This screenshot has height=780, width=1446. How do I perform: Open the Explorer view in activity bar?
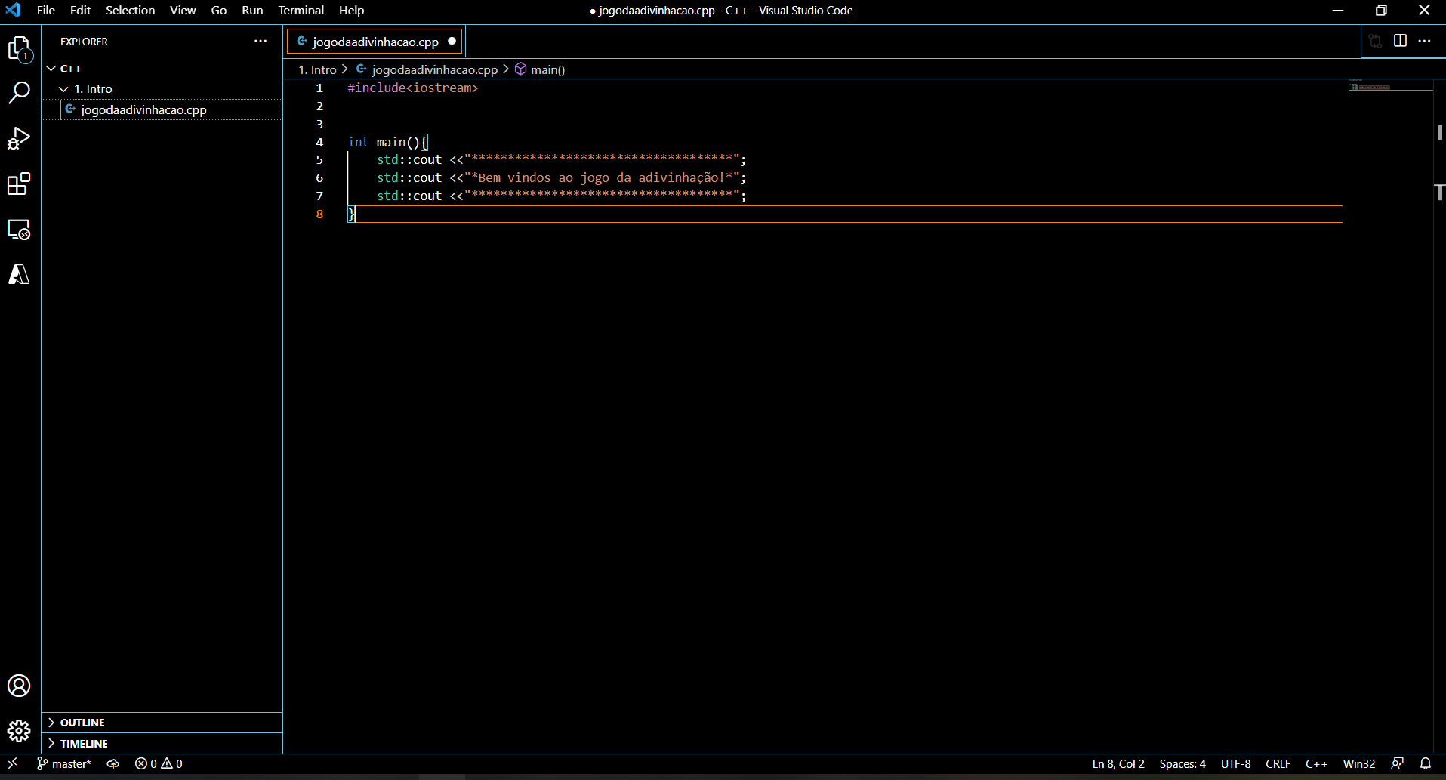point(19,49)
